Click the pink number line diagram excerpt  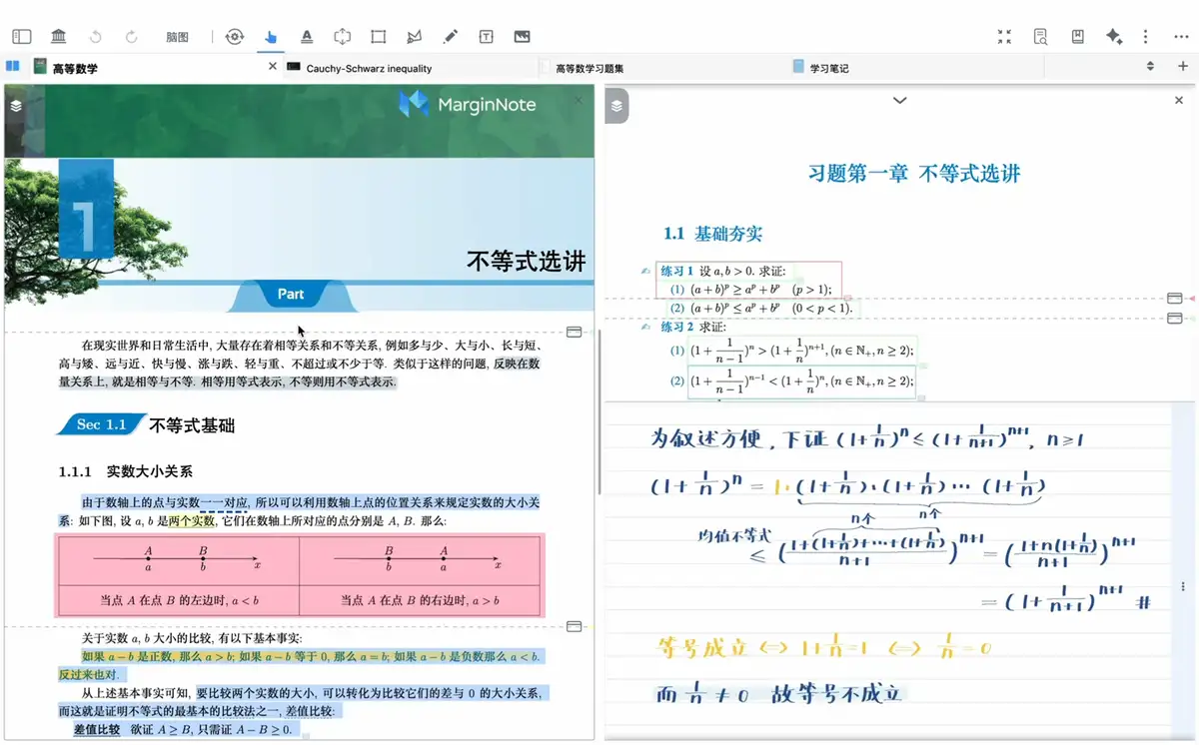pos(299,575)
